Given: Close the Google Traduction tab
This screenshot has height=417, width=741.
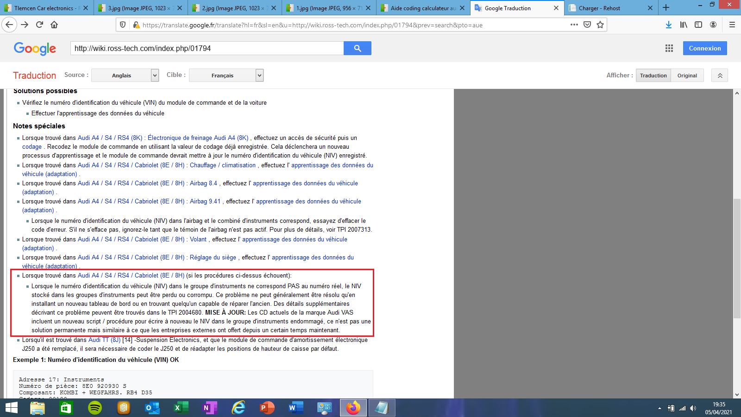Looking at the screenshot, I should click(556, 8).
